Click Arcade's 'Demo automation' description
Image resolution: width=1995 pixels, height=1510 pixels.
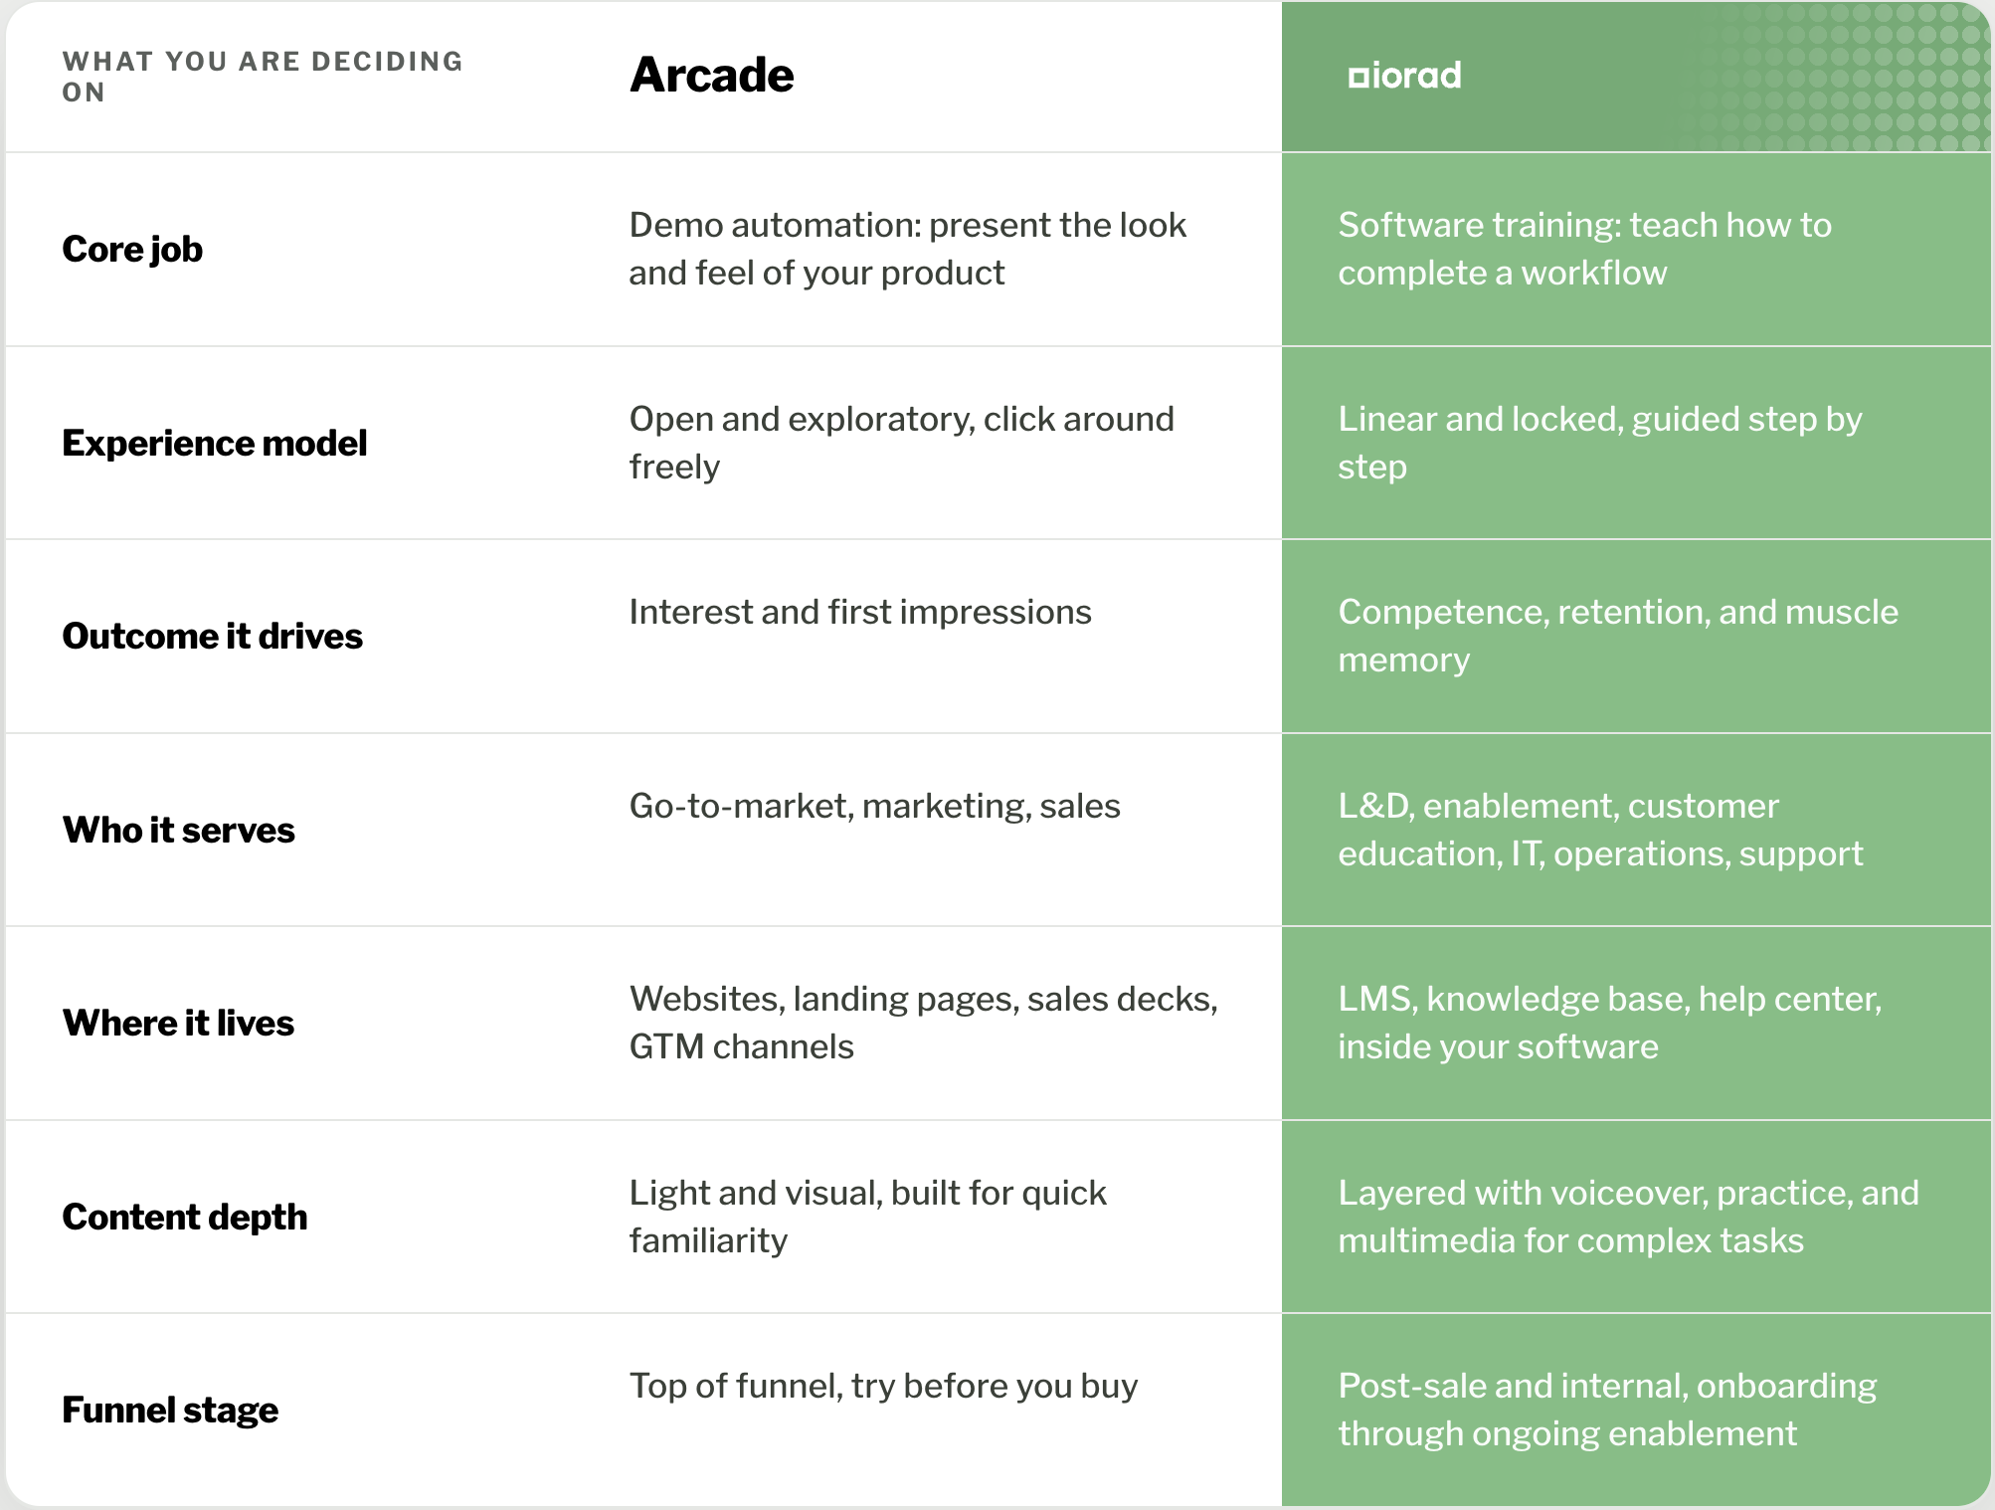click(x=908, y=249)
